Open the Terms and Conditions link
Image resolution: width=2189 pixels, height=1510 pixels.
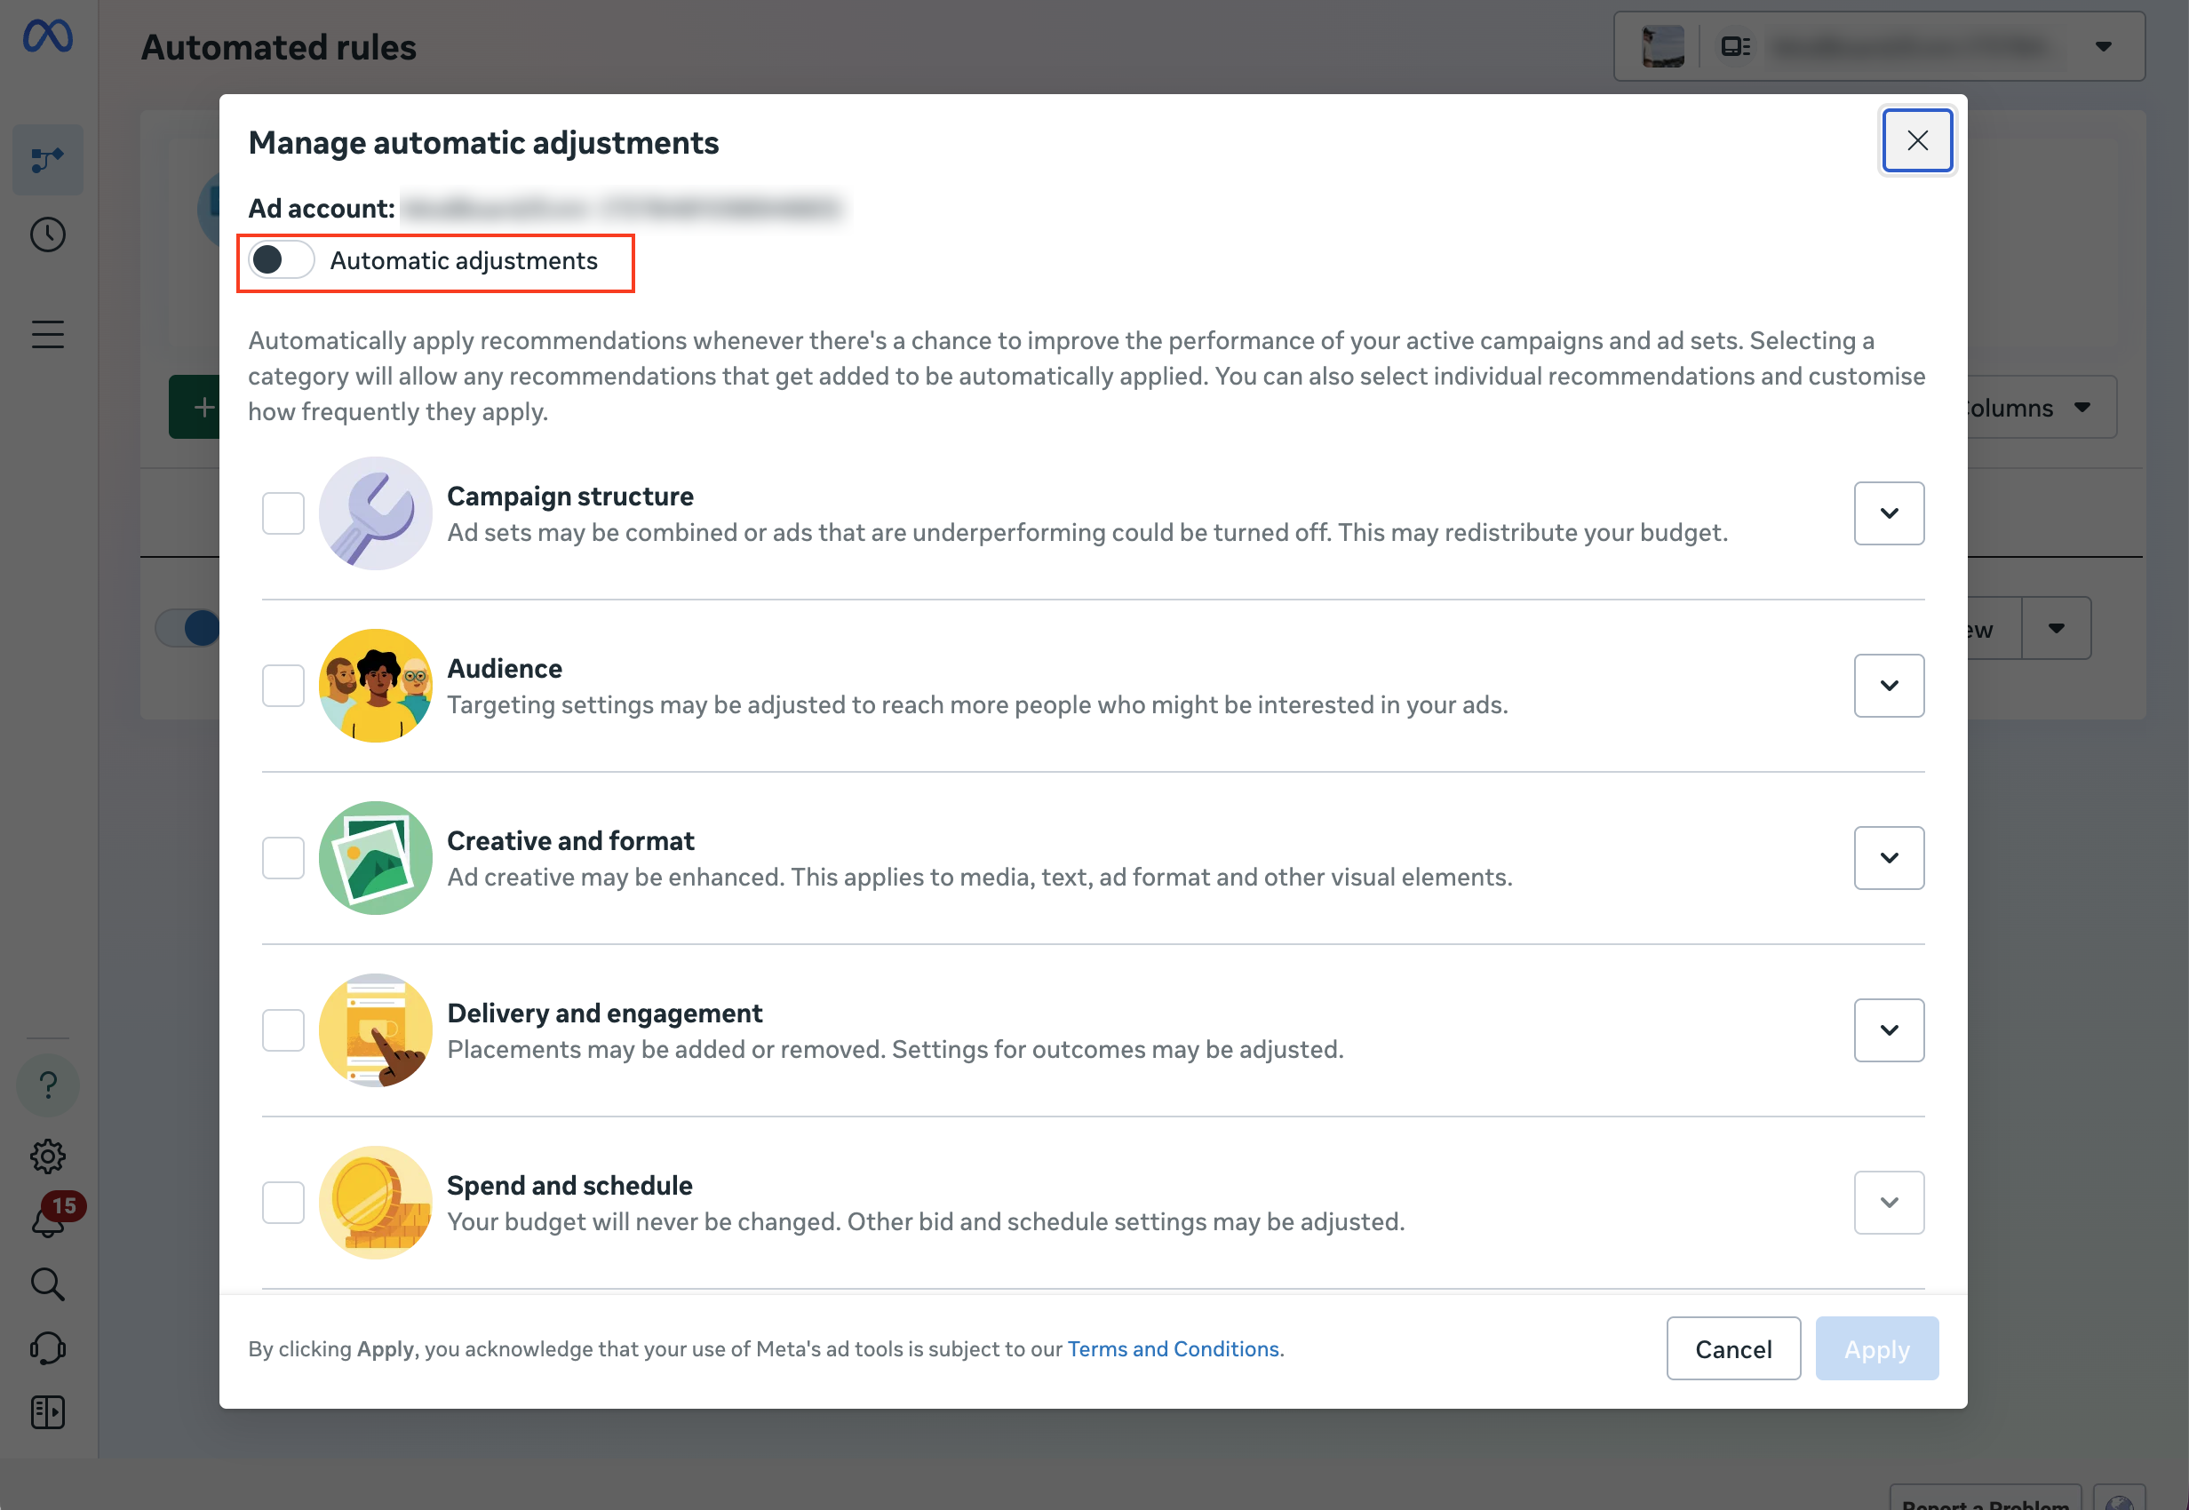[x=1174, y=1349]
